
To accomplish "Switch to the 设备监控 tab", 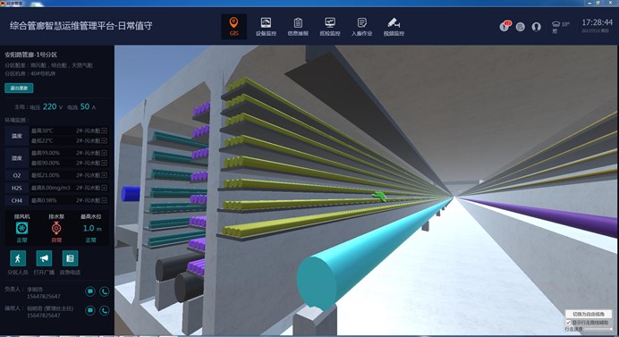I will pos(266,27).
